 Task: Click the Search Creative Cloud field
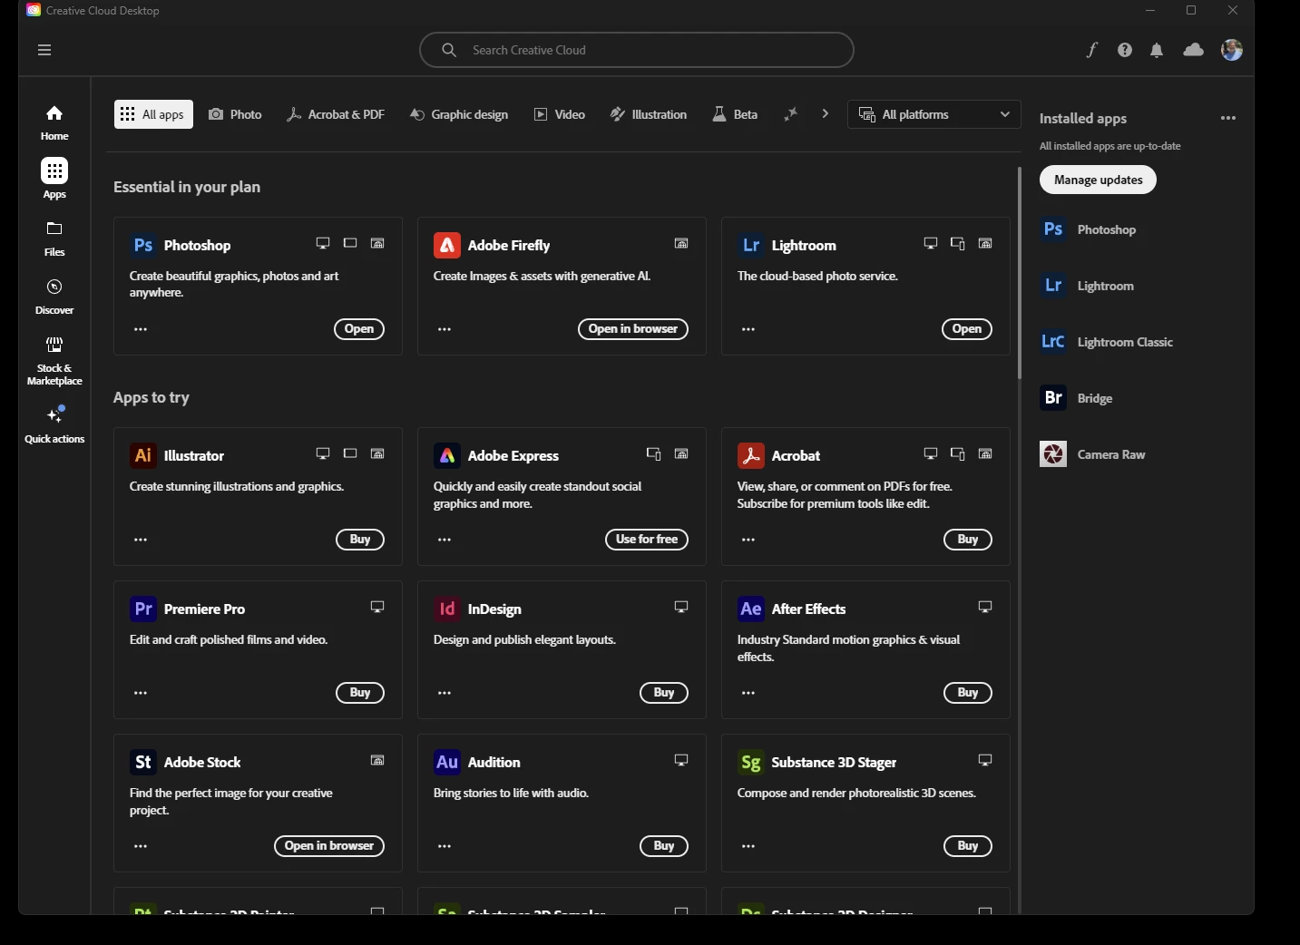pos(637,50)
